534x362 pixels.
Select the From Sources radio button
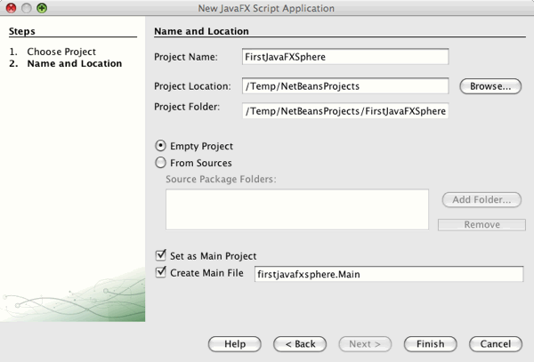[x=161, y=163]
